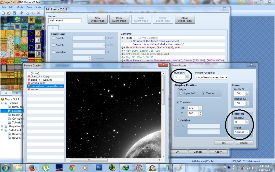Select the Upper Left origin radio button
275x172 pixels.
[x=181, y=93]
